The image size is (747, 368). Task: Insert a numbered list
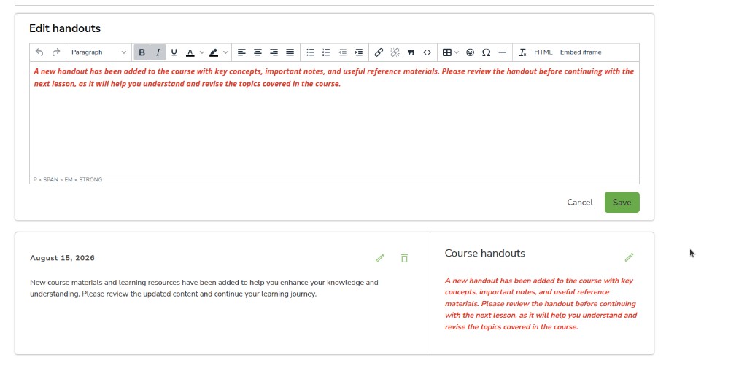pos(326,52)
